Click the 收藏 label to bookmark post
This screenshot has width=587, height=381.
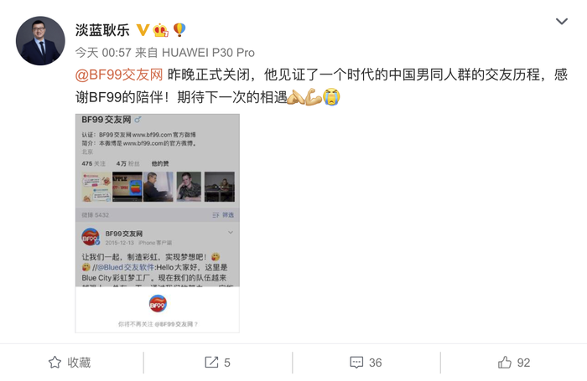79,363
